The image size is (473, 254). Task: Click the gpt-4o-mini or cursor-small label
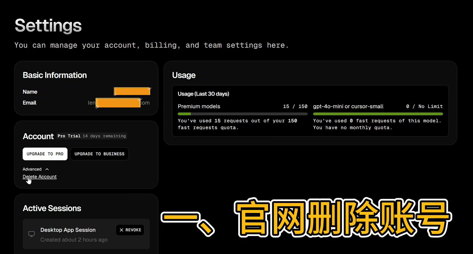[x=348, y=107]
